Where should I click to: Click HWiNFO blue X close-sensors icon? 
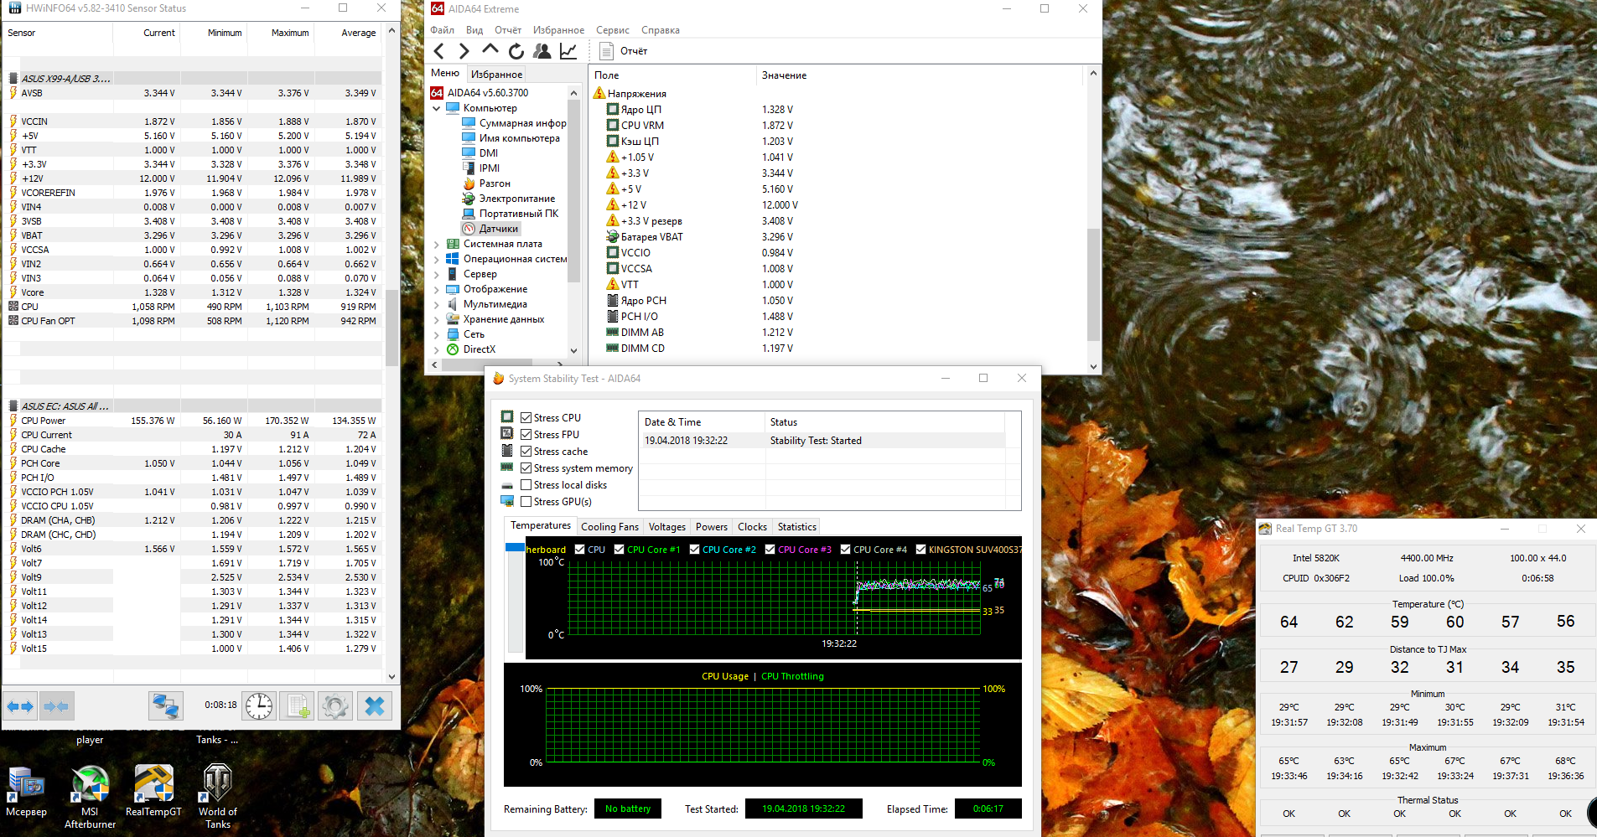pyautogui.click(x=375, y=706)
